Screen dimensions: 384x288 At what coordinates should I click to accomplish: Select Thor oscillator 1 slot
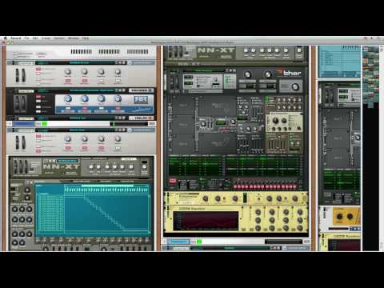click(x=183, y=106)
